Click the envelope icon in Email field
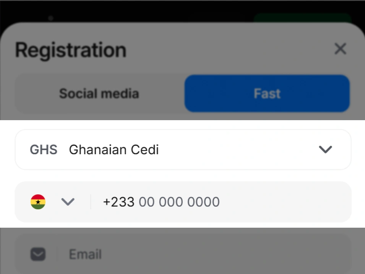The height and width of the screenshot is (274, 365). tap(38, 254)
